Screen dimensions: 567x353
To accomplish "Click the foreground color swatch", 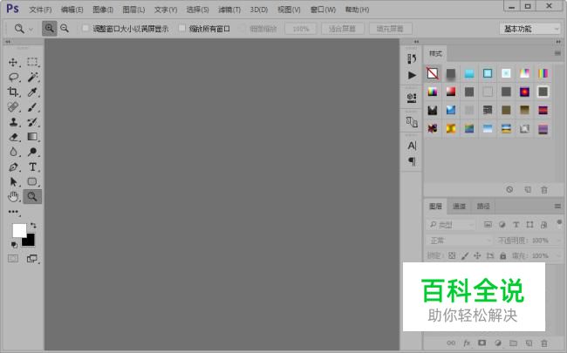I will click(19, 230).
